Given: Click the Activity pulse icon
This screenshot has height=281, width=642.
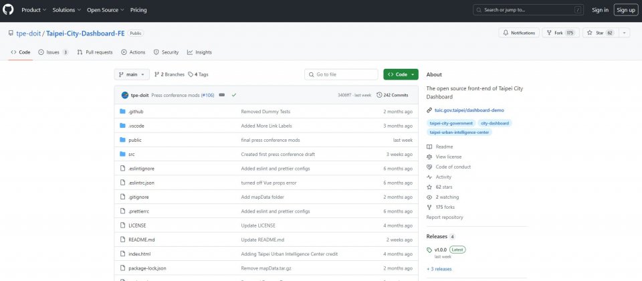Looking at the screenshot, I should tap(429, 177).
